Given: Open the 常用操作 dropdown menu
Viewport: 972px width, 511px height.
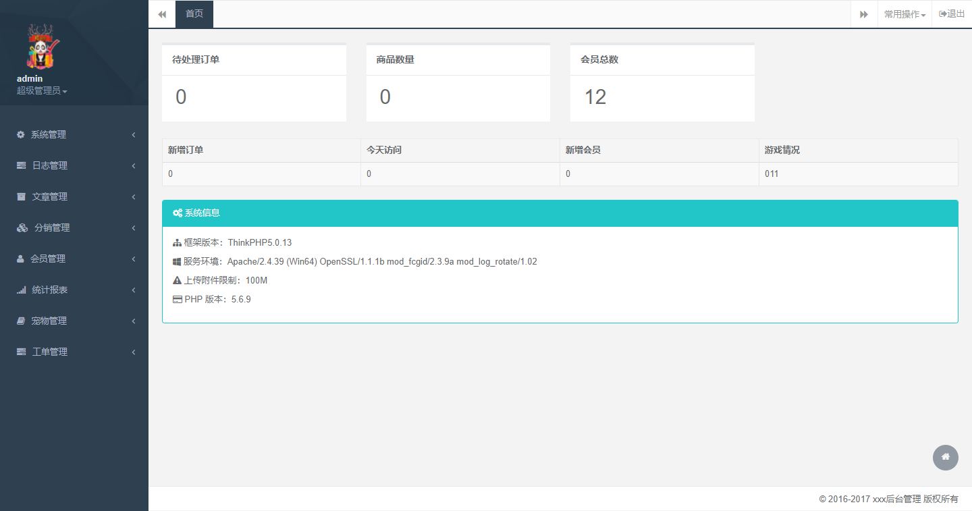Looking at the screenshot, I should 905,14.
